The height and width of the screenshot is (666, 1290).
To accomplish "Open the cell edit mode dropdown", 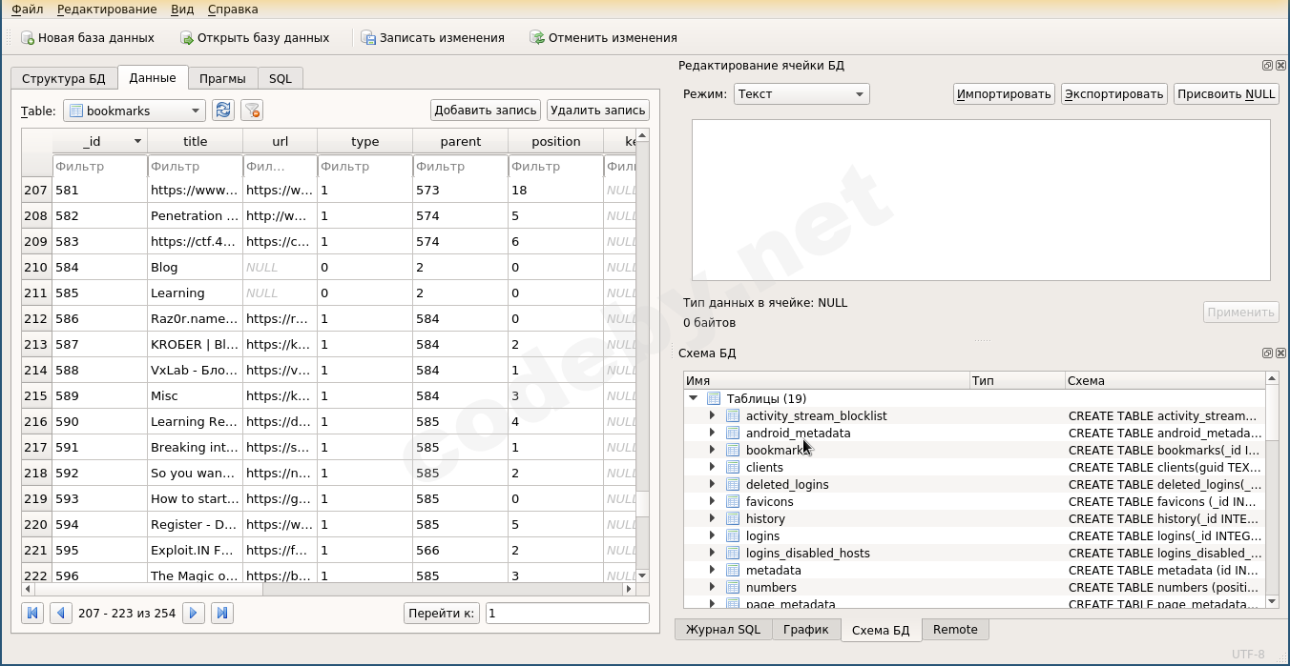I will click(801, 93).
